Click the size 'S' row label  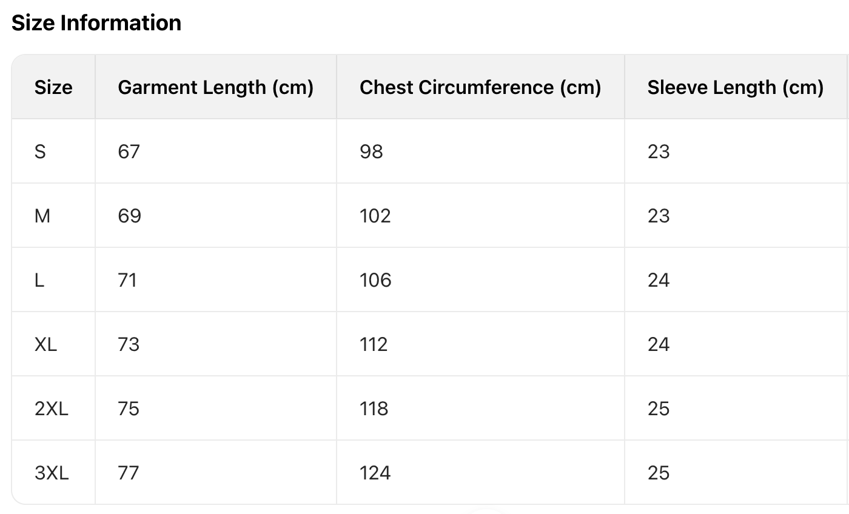(x=40, y=152)
